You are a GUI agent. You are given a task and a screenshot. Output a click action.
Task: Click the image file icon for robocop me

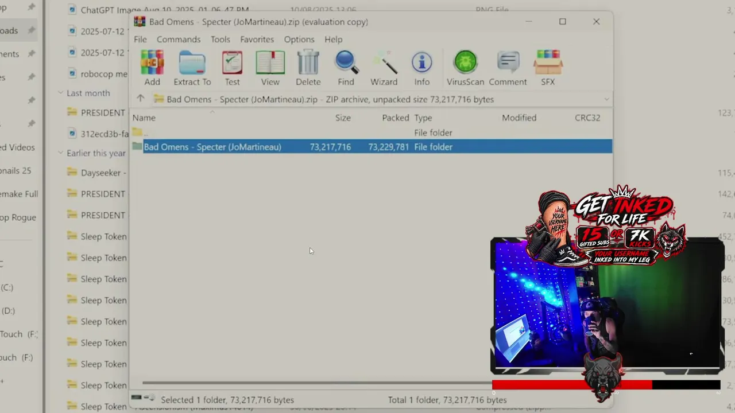[x=72, y=74]
